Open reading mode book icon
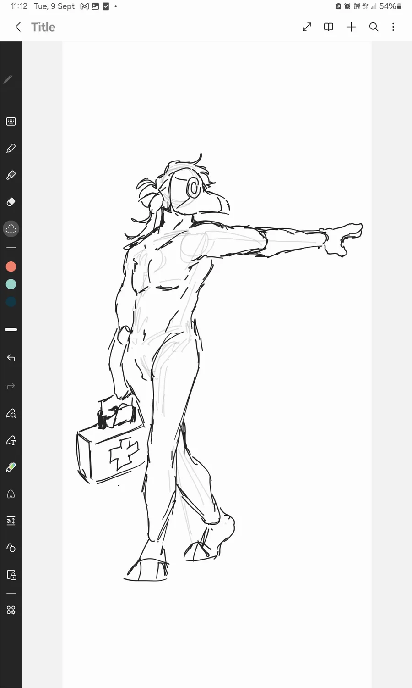Screen dimensions: 412x688 [x=329, y=27]
